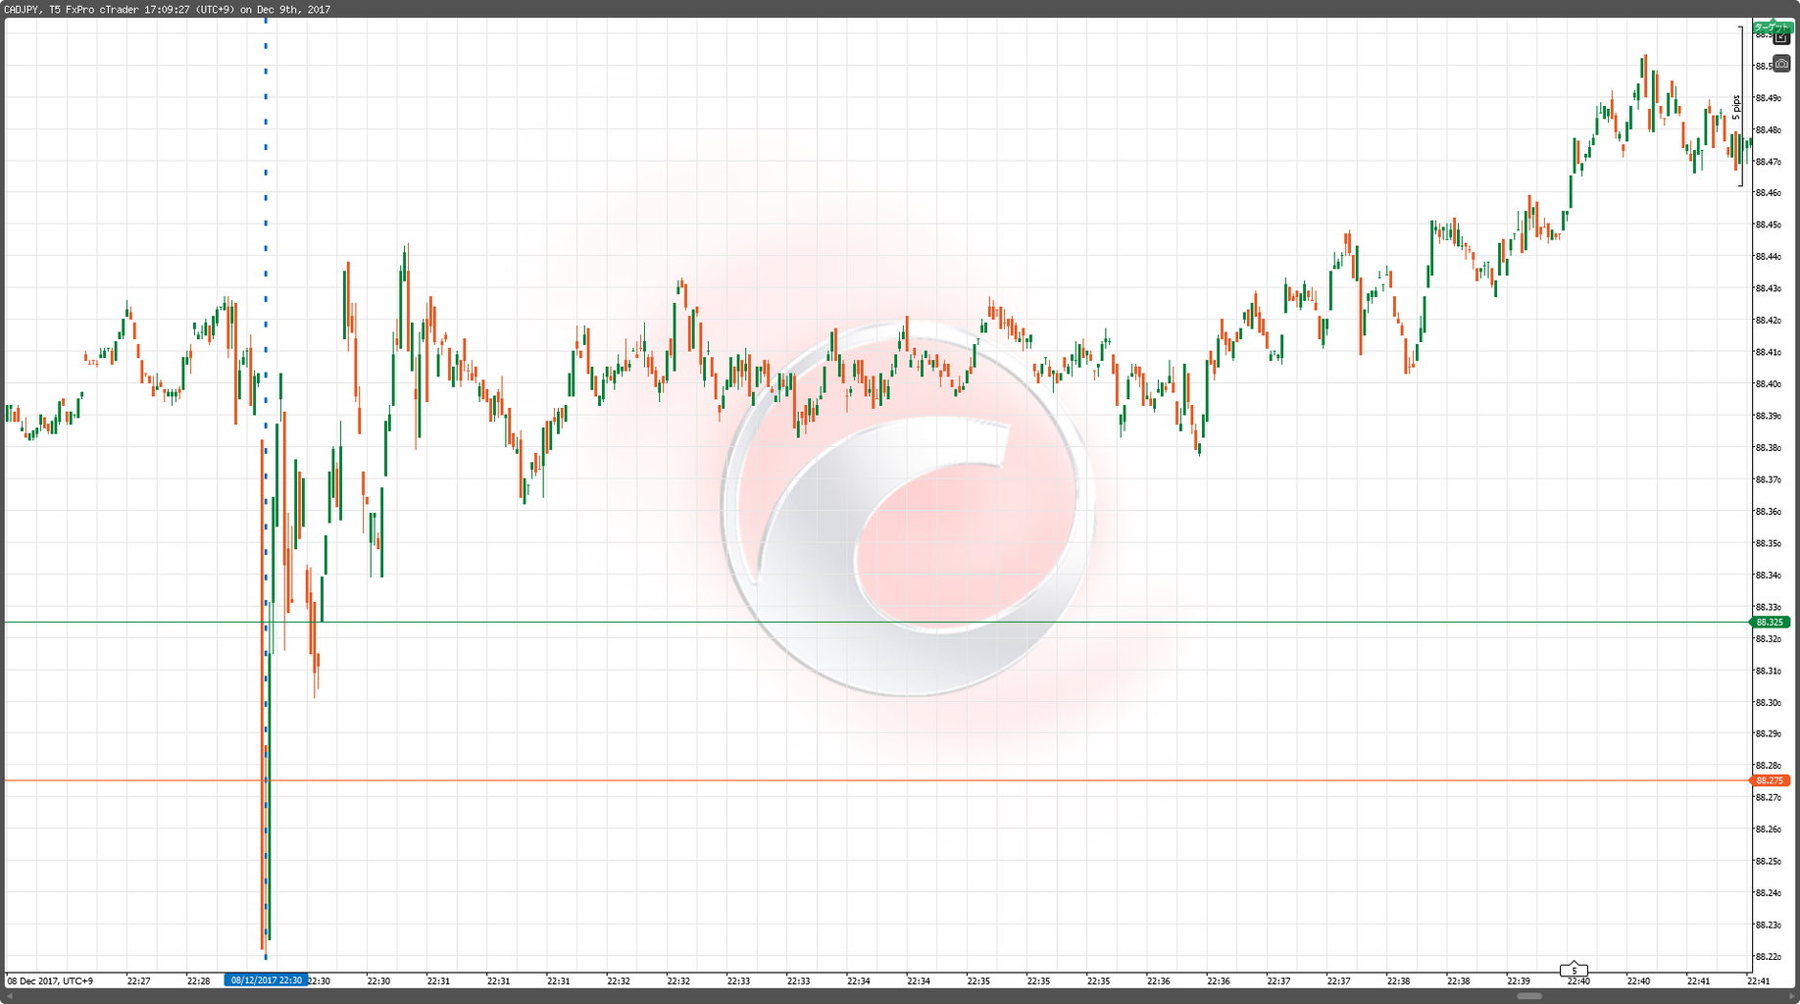Click the scrollbar right arrow

1790,996
